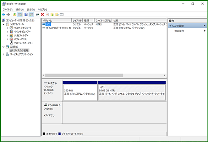The image size is (208, 142).
Task: Click the volume list horizontal scrollbar thumb
Action: click(x=84, y=75)
